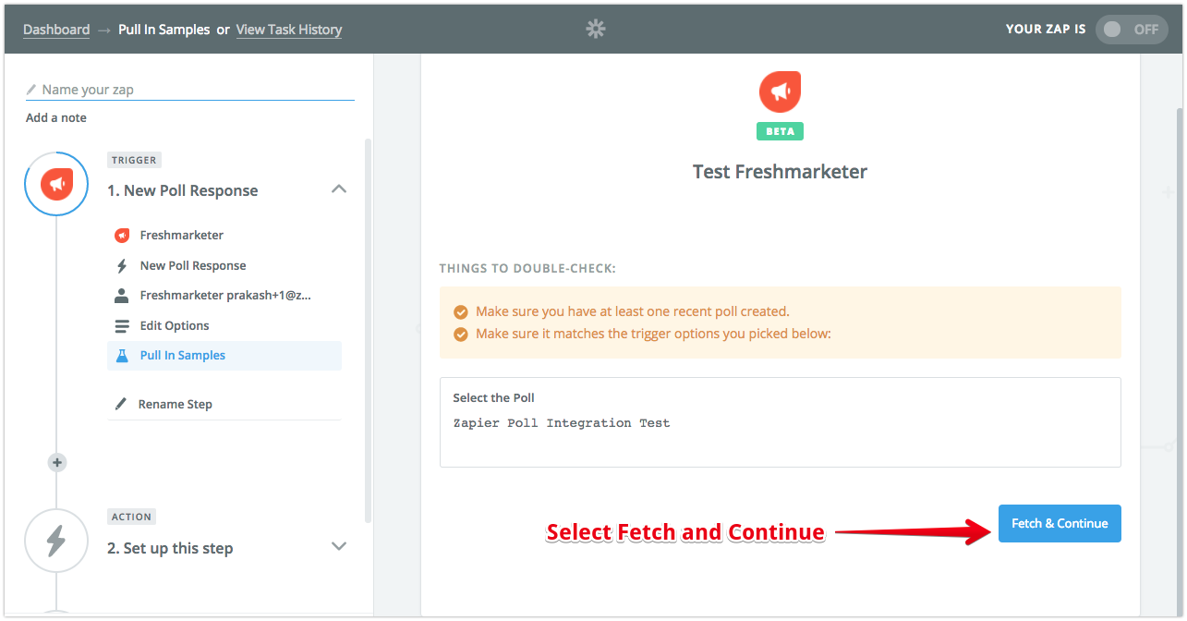Screen dimensions: 1187x621
Task: Toggle the Your Zap Is OFF switch
Action: click(1132, 30)
